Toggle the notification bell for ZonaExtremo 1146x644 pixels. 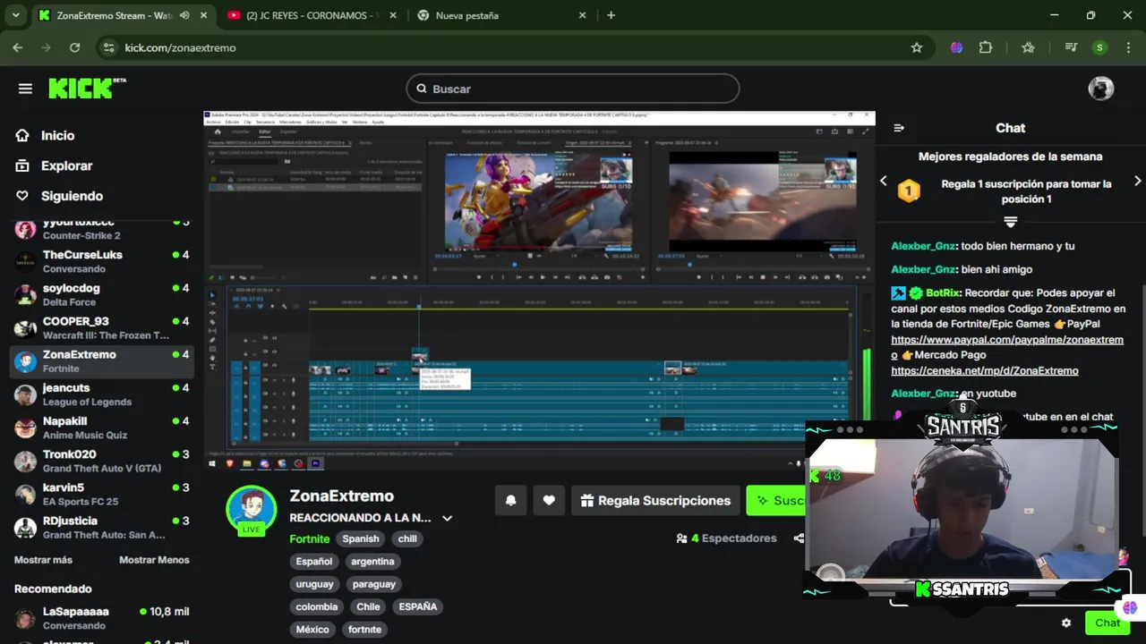tap(510, 501)
